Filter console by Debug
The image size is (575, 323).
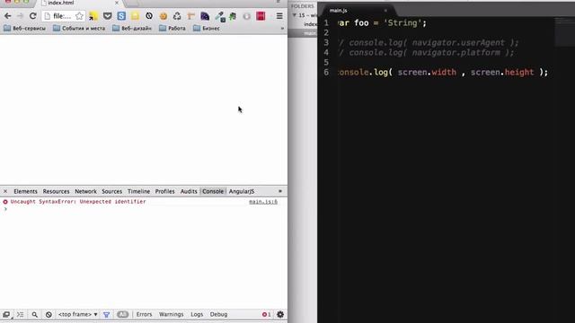[x=218, y=315]
